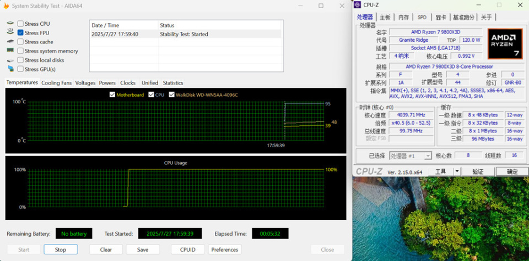This screenshot has width=529, height=261.
Task: Toggle the Motherboard temperature graph checkbox
Action: pos(112,95)
